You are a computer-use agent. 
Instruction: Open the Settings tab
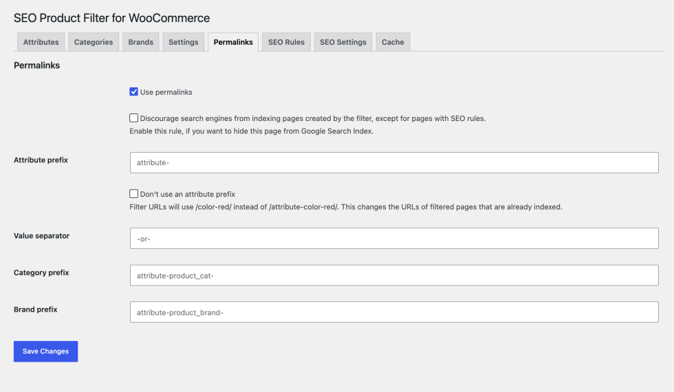click(x=183, y=42)
